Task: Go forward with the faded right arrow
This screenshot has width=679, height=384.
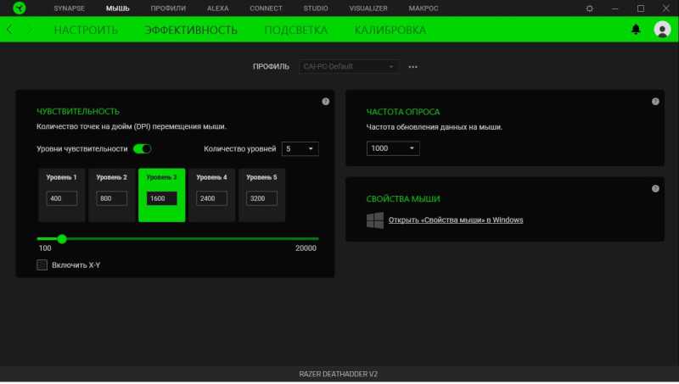Action: coord(31,29)
